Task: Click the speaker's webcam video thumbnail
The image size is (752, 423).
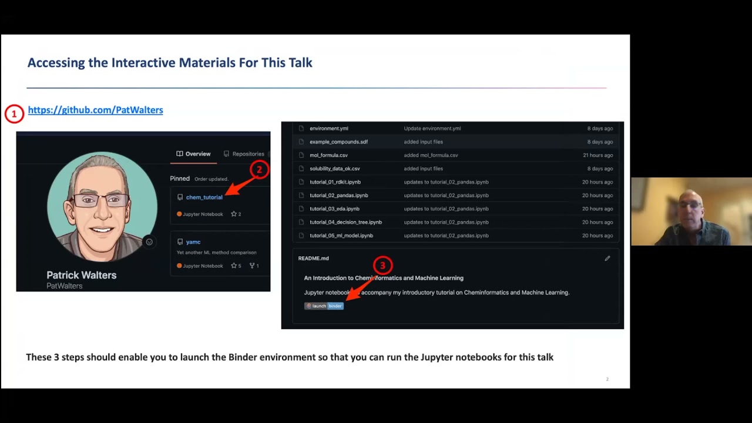Action: [691, 211]
